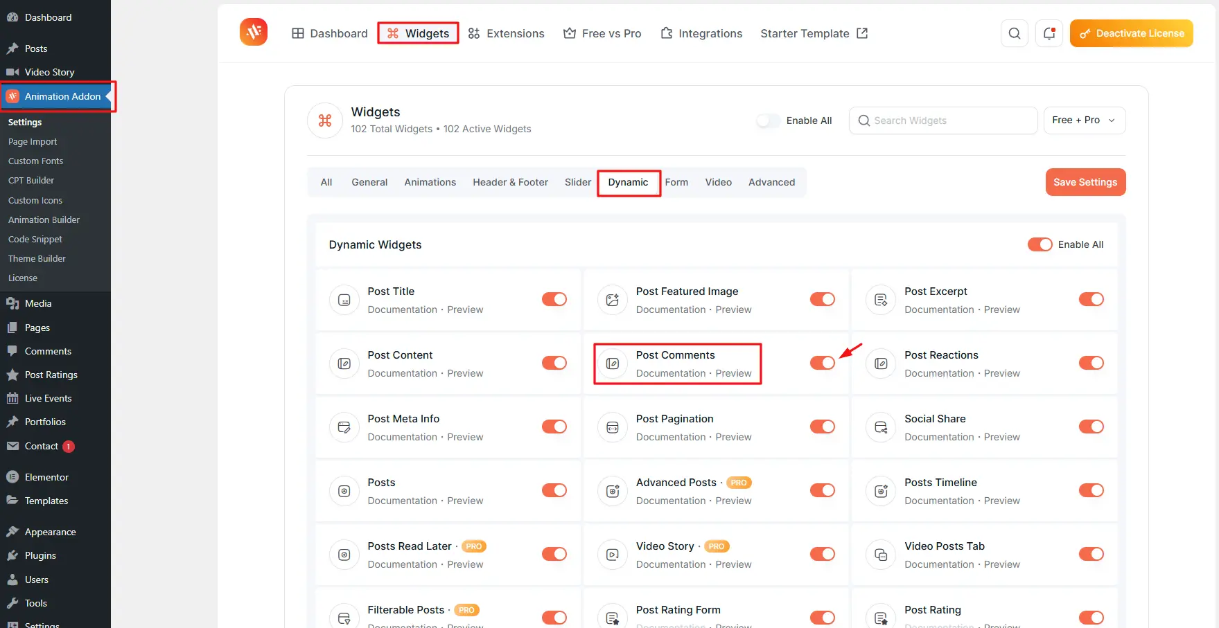Open Documentation link under Post Content

click(402, 373)
